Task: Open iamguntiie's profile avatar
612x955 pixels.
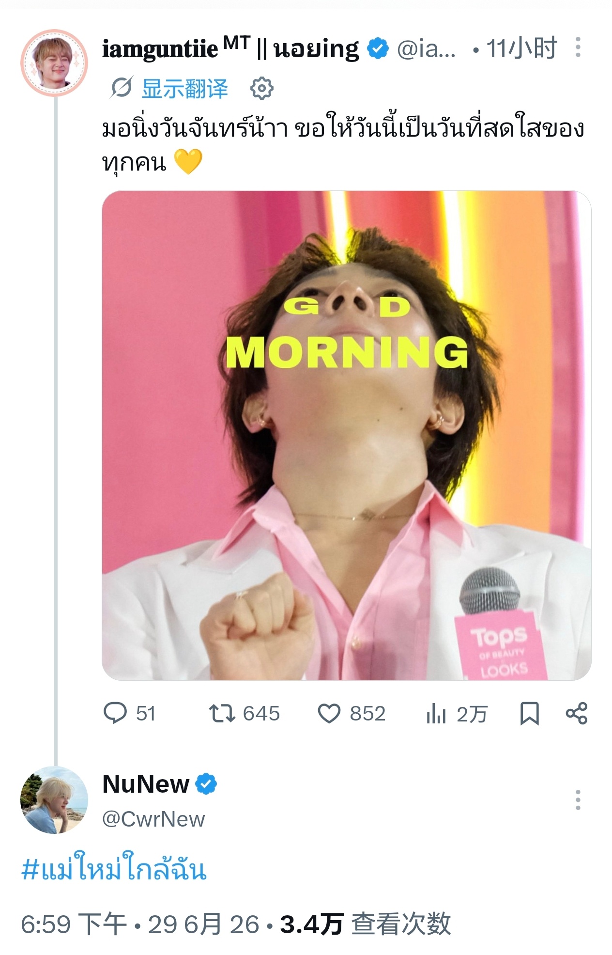Action: 54,63
